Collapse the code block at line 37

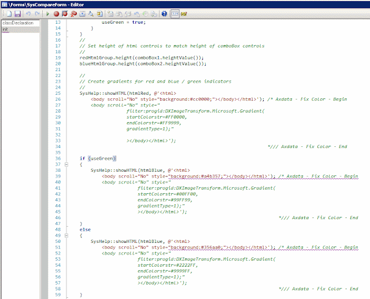tap(66, 164)
